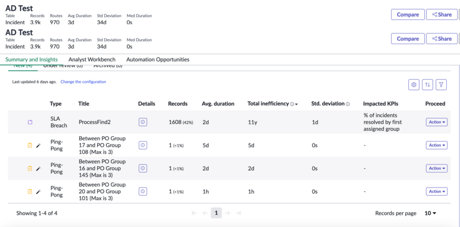Viewport: 460px width, 227px height.
Task: Click pencil icon in PO Group 20 row
Action: coord(38,191)
